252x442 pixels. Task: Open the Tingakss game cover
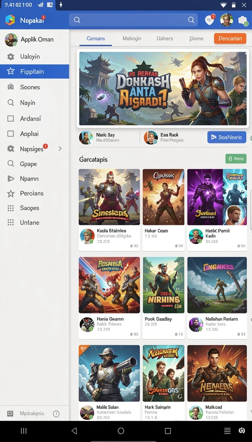[217, 285]
